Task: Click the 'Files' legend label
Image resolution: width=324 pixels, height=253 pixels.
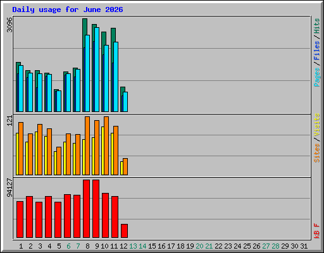Action: coord(317,51)
